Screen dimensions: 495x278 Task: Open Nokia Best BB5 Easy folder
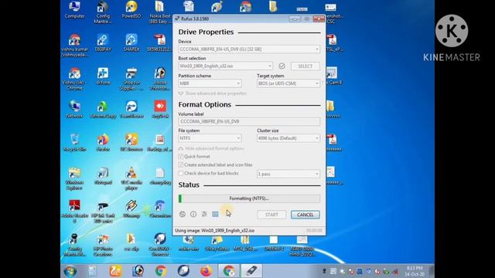160,12
